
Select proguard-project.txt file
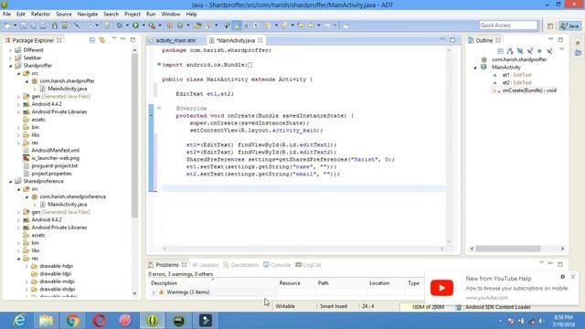[55, 165]
